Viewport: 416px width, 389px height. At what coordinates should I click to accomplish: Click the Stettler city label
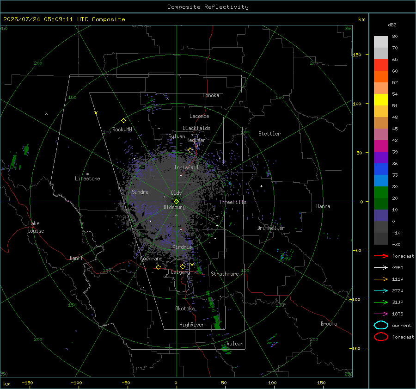coord(269,134)
